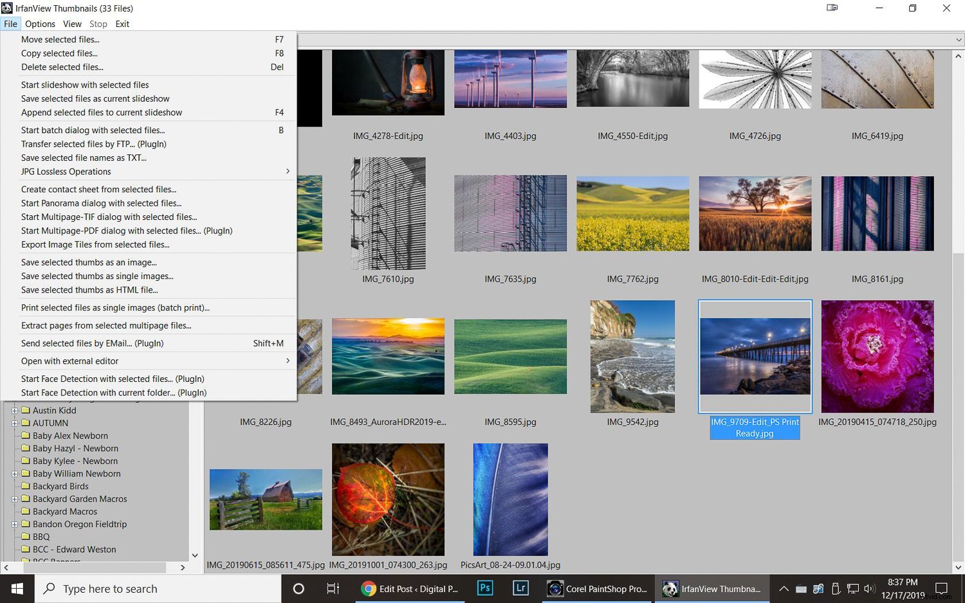Open the Options menu

40,24
